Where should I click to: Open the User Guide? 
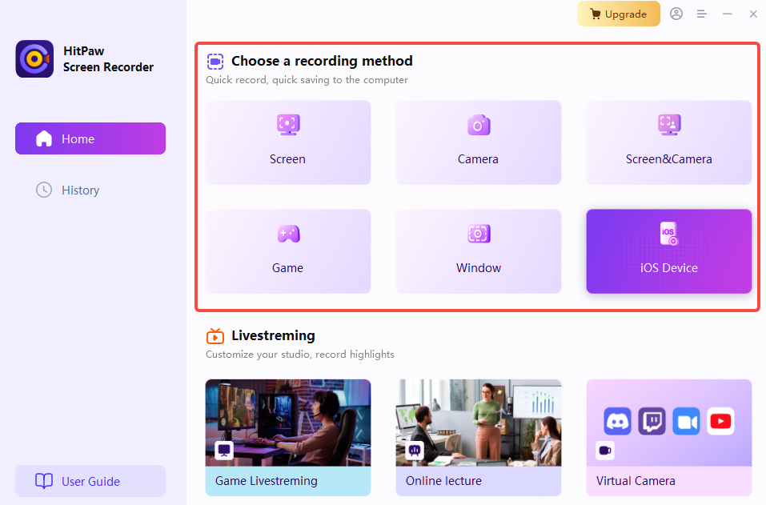click(90, 481)
